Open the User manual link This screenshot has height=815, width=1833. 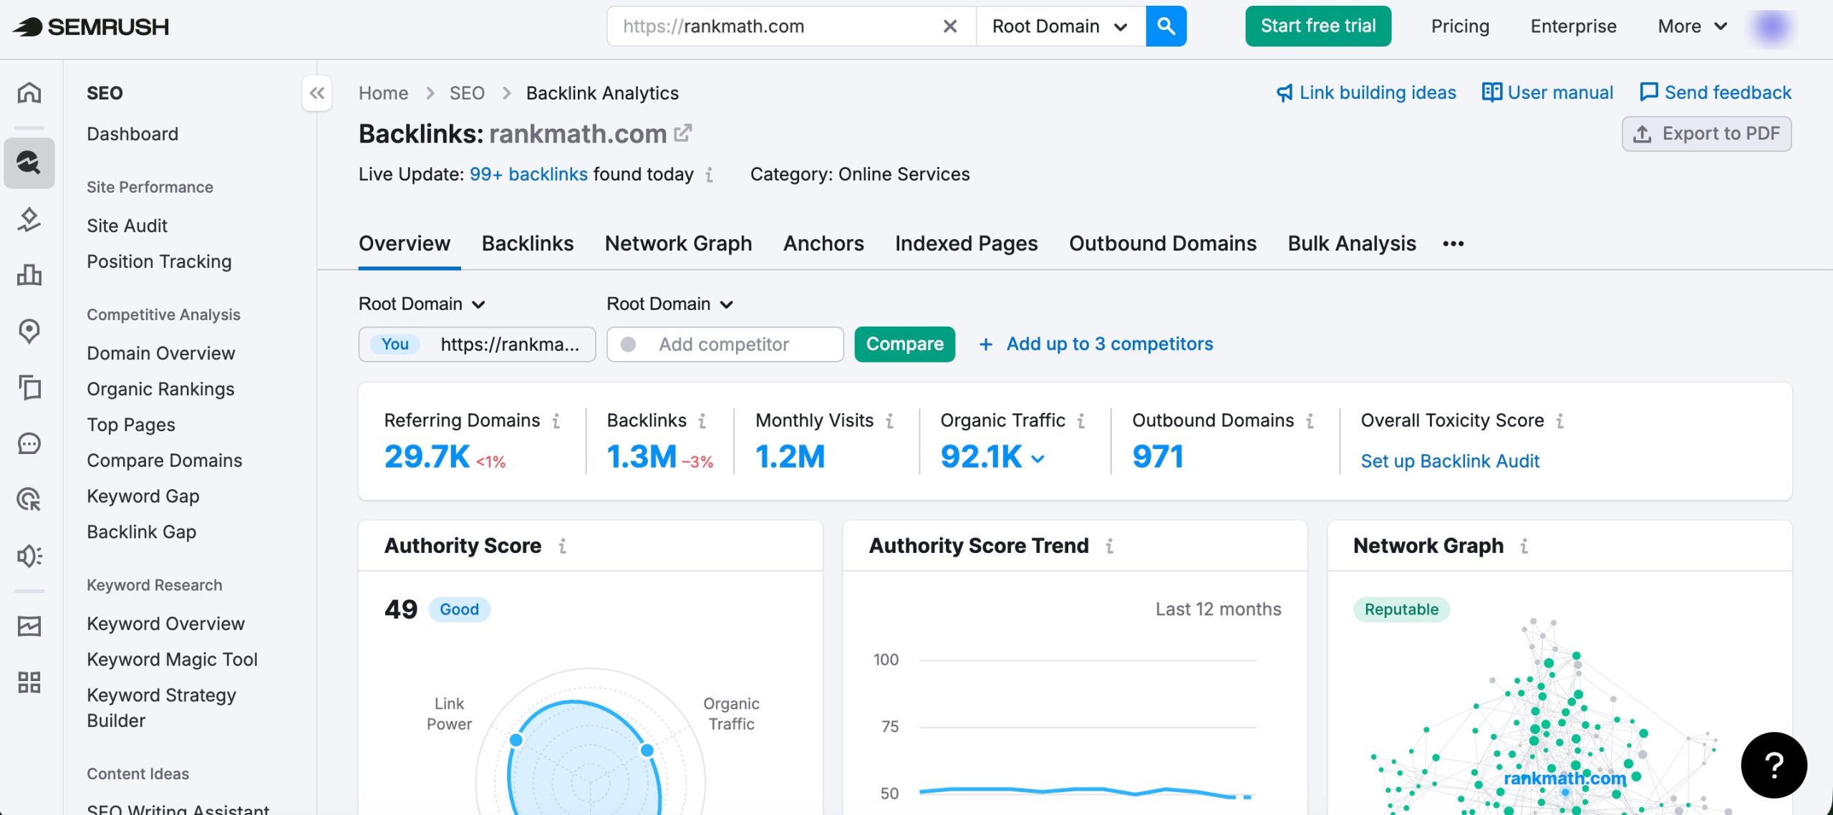1547,93
